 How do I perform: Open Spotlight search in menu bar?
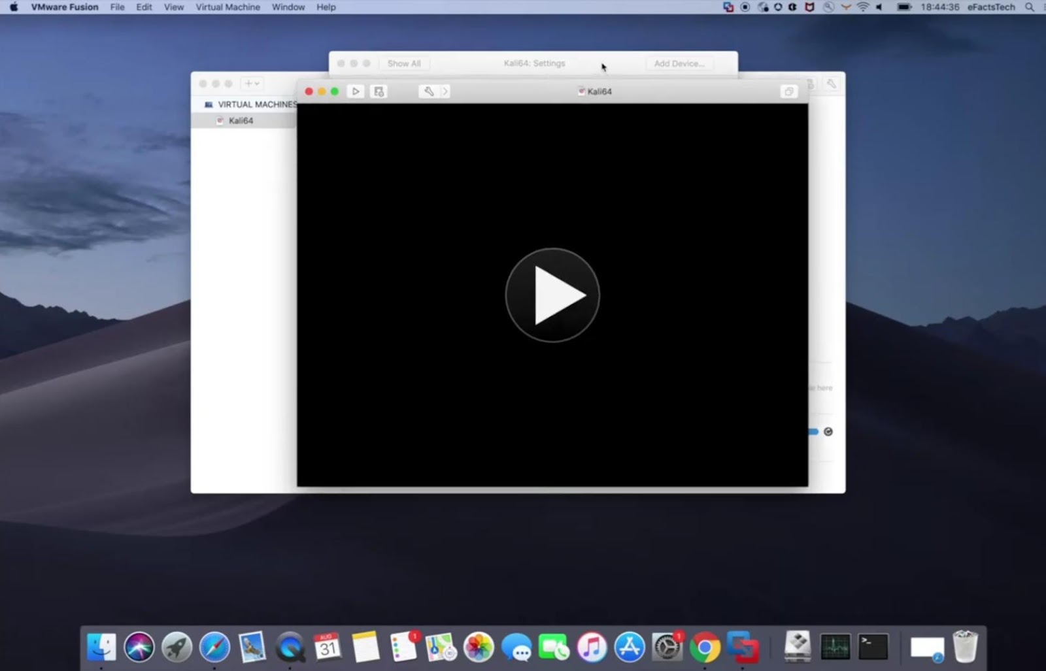click(1030, 7)
